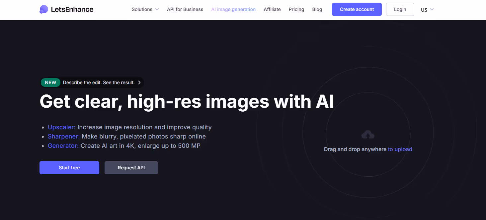Follow the 'to upload' link

(x=400, y=149)
